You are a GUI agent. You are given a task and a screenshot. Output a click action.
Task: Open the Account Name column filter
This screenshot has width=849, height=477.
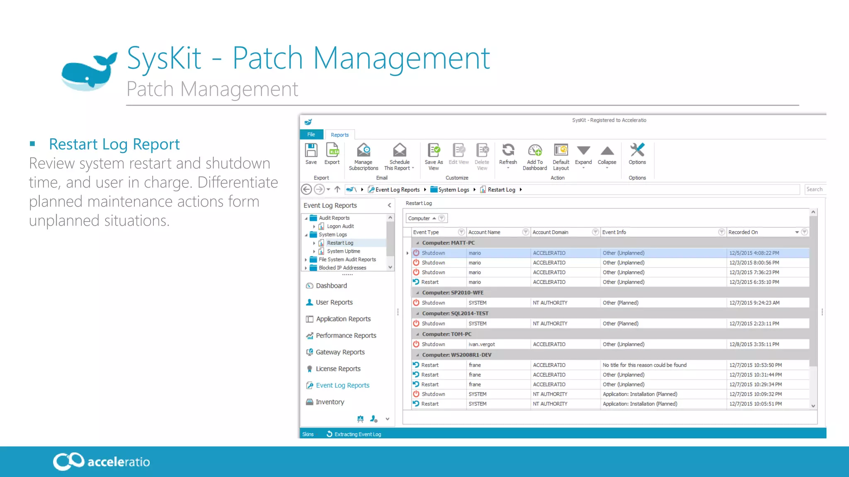[x=525, y=232]
